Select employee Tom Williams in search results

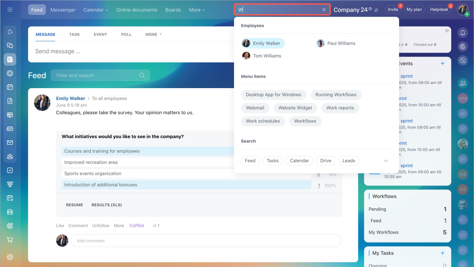(x=262, y=56)
